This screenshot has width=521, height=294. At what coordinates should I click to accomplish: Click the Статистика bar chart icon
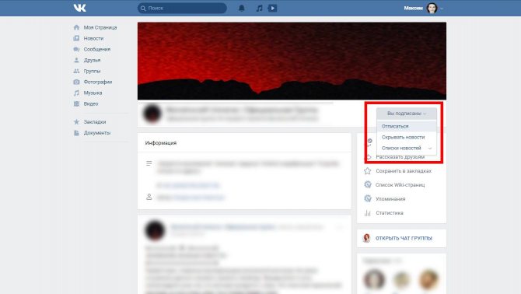(x=368, y=213)
